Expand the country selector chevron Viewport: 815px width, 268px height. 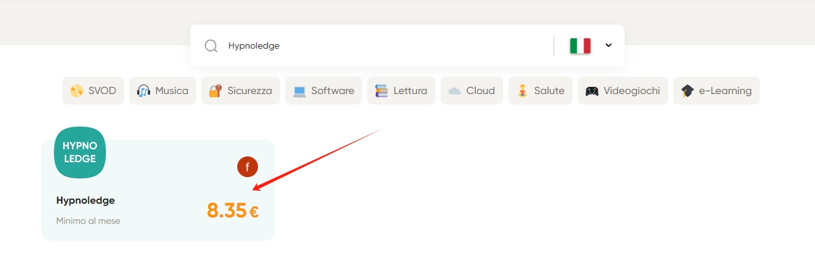point(609,45)
